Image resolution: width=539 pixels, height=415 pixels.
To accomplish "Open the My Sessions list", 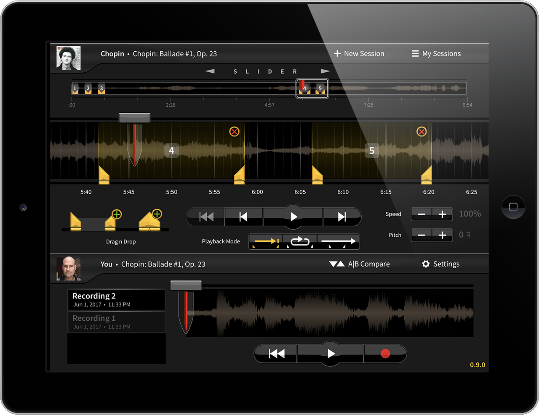I will 436,54.
